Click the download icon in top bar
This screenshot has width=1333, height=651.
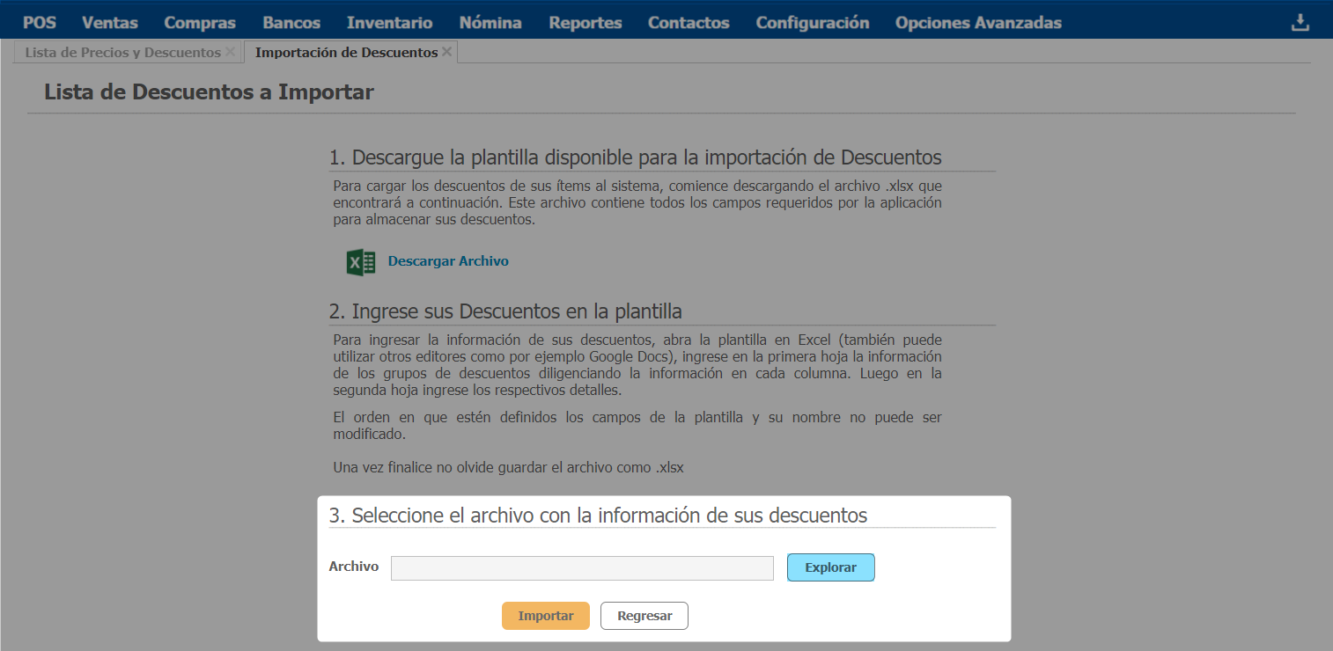(x=1300, y=23)
